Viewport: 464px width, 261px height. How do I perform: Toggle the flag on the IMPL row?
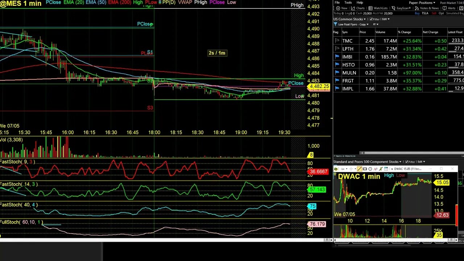tap(337, 89)
